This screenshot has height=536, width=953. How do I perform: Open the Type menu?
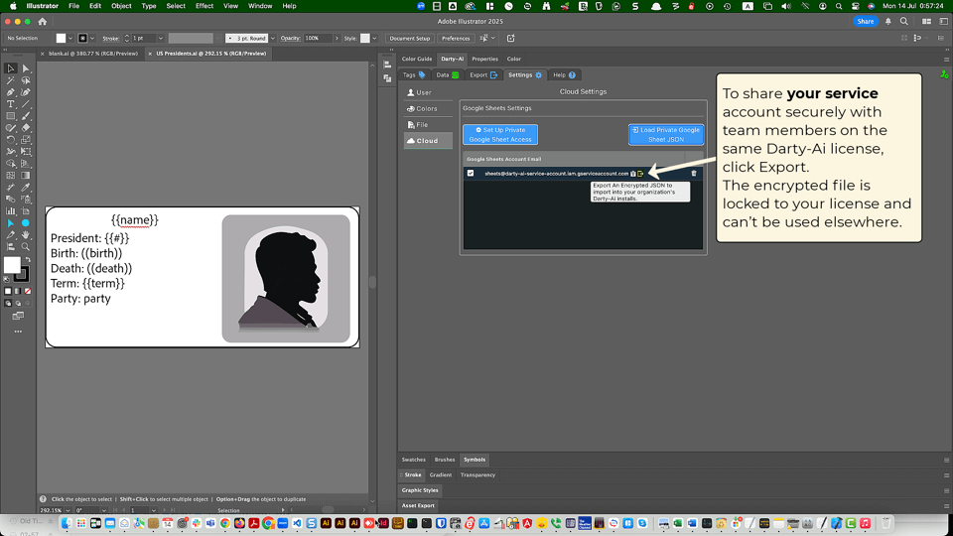[148, 6]
